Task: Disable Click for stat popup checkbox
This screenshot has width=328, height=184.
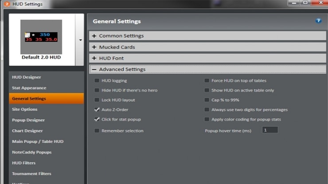Action: [97, 119]
